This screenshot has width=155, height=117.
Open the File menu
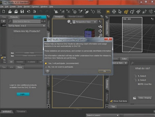point(2,7)
